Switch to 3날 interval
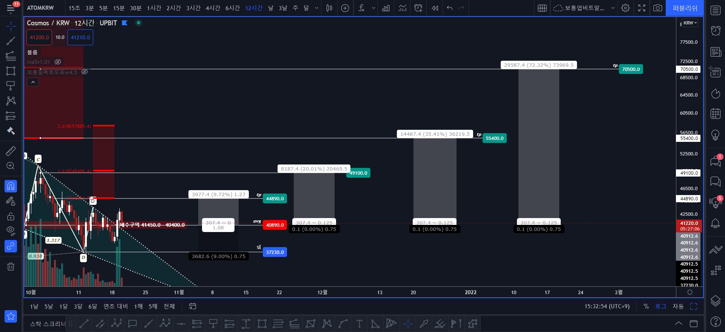 coord(283,8)
